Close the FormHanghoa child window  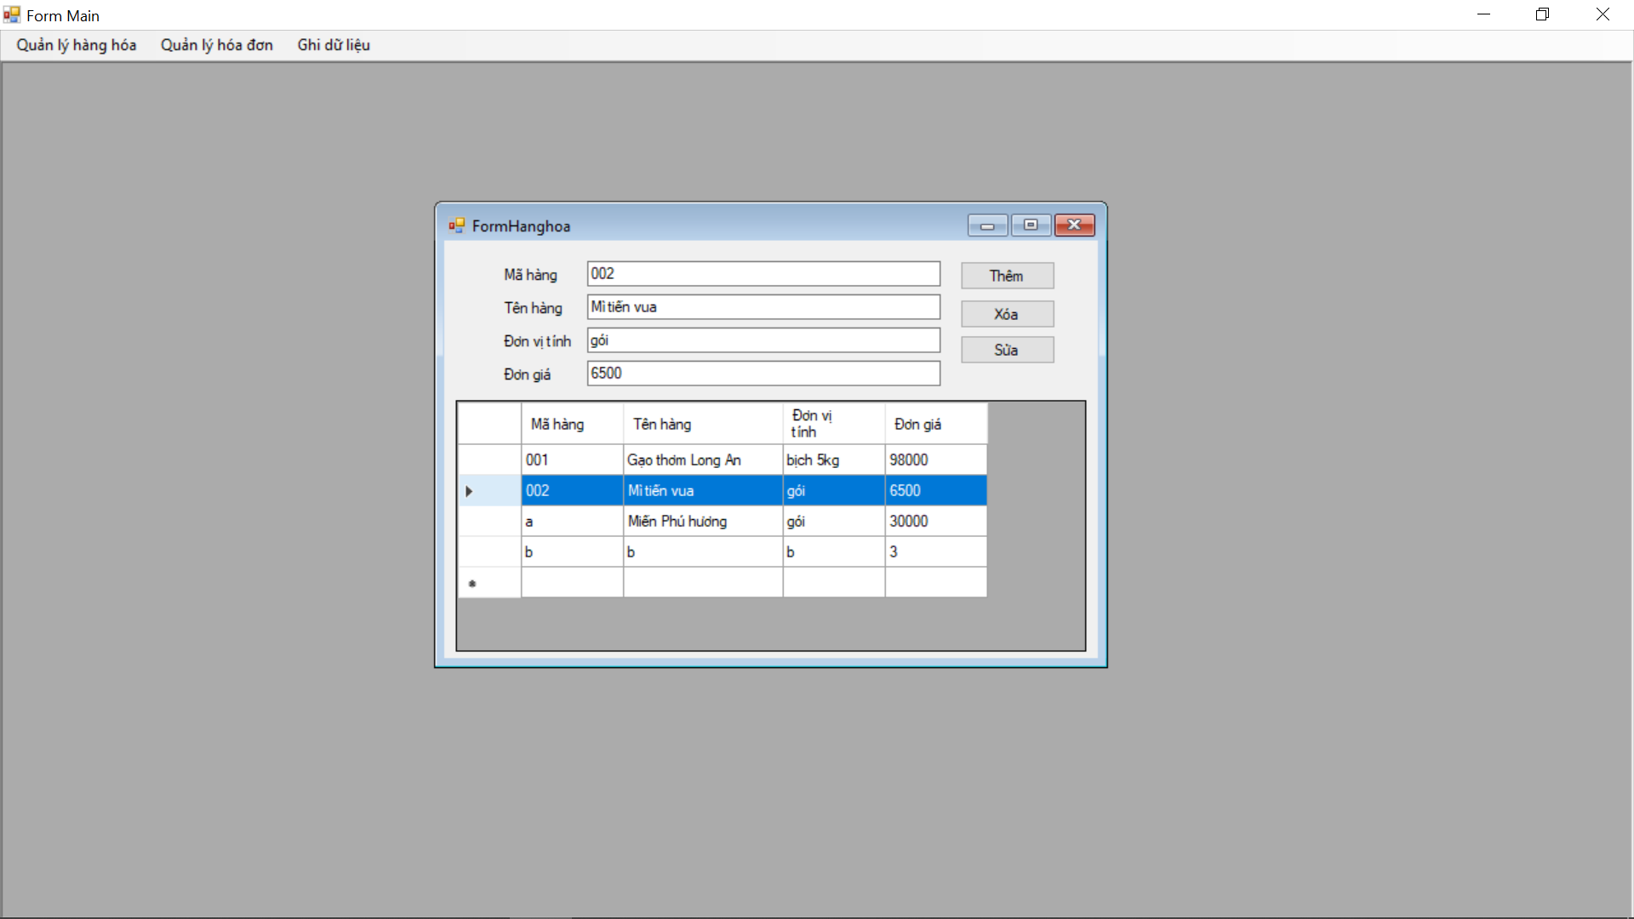coord(1075,225)
